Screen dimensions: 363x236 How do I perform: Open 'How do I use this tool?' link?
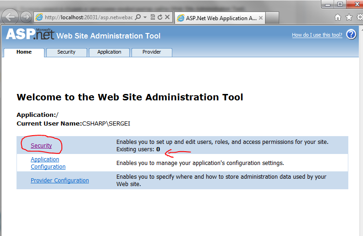pyautogui.click(x=317, y=35)
